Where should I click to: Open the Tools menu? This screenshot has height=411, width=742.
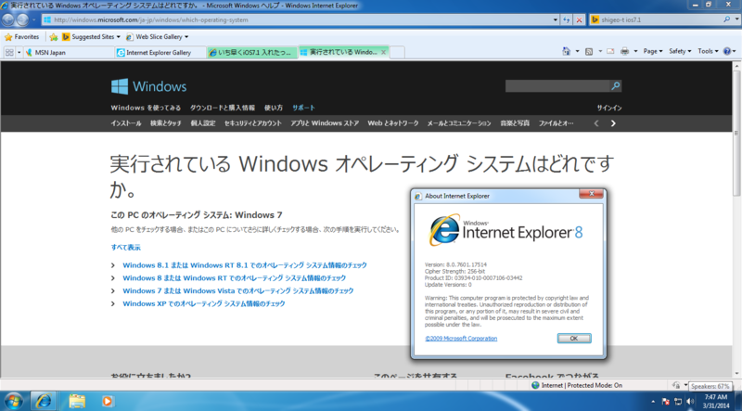708,51
